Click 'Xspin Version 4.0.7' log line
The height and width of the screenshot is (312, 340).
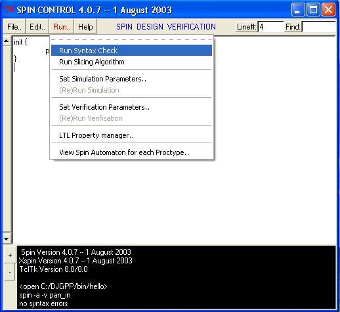[75, 261]
